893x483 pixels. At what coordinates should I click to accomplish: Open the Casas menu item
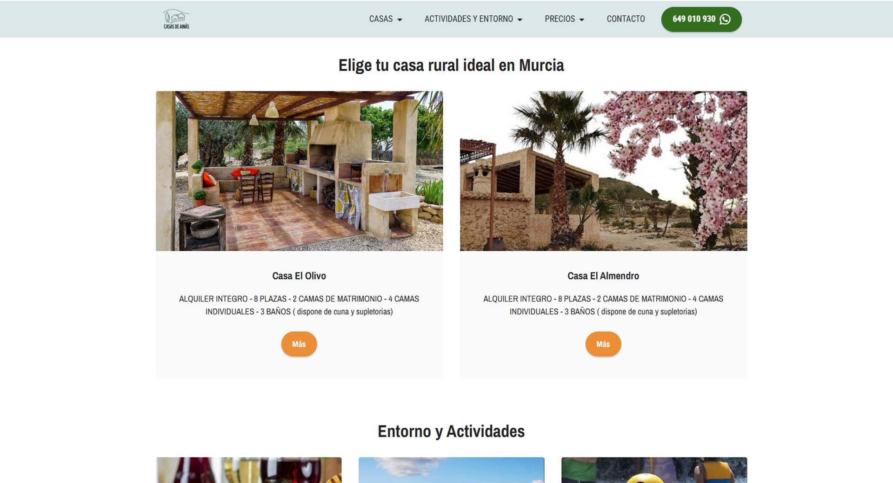(380, 19)
